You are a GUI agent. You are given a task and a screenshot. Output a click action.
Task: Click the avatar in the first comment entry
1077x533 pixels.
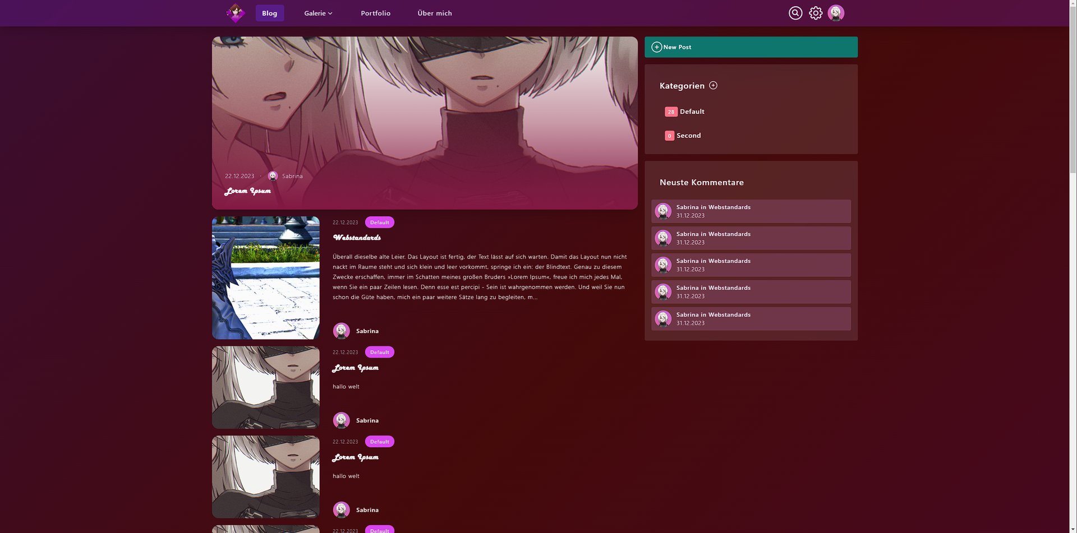663,211
